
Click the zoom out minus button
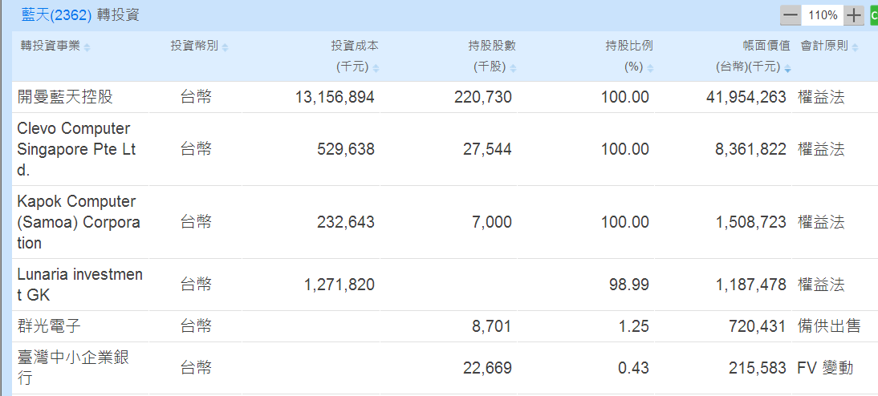tap(791, 15)
